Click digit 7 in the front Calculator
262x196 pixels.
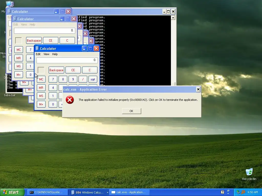53,79
